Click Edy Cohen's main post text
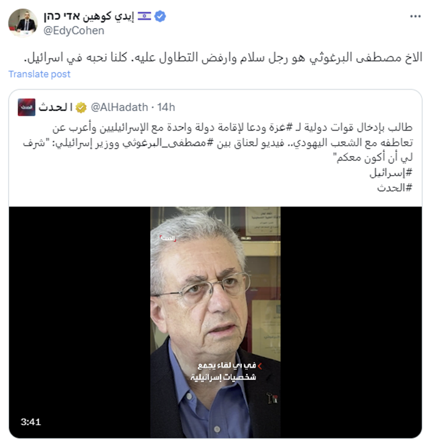 [224, 57]
